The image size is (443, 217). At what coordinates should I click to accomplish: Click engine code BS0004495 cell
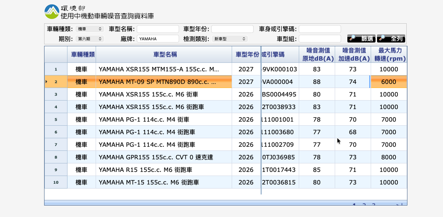pyautogui.click(x=280, y=94)
